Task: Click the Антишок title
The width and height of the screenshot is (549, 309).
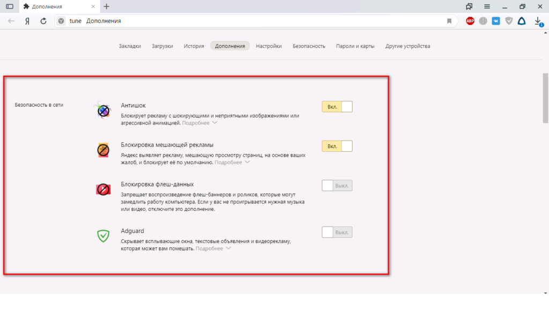Action: (x=133, y=105)
